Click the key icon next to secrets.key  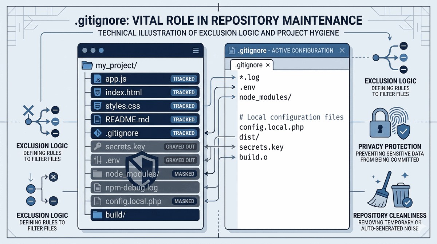click(x=98, y=146)
